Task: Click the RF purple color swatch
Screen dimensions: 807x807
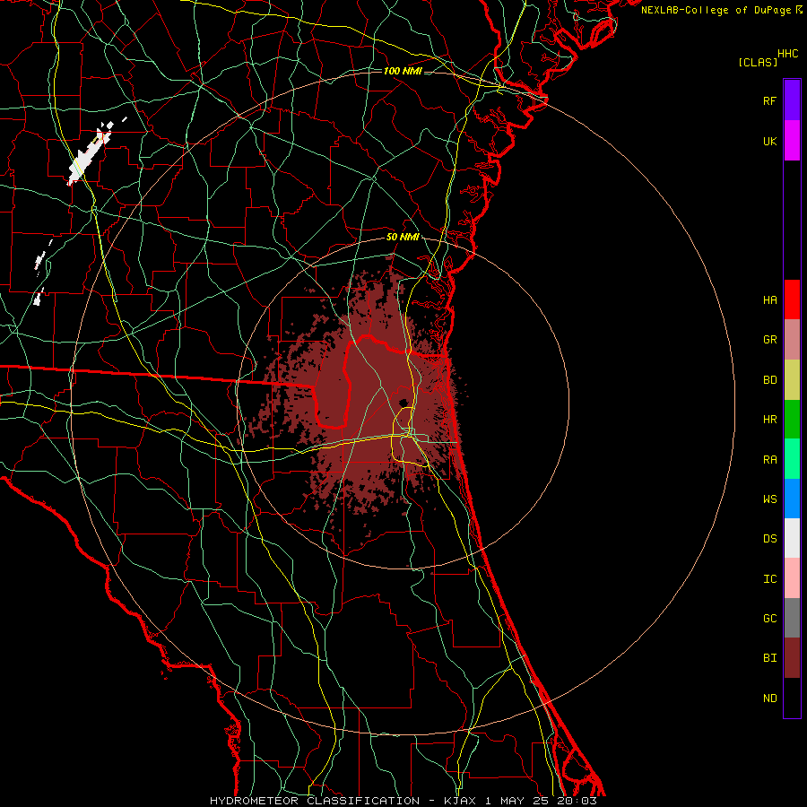Action: [792, 100]
